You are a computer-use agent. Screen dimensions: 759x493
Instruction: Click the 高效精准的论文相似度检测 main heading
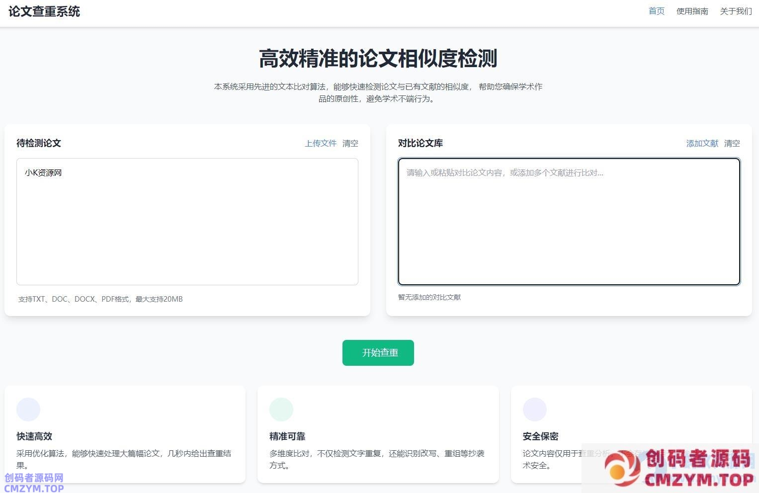pos(378,59)
